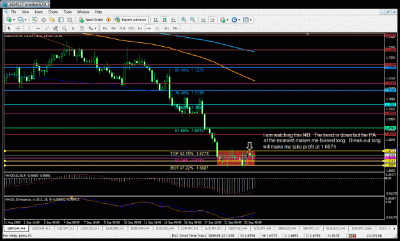Open the Strategy Tester icon
This screenshot has width=400, height=241.
tap(70, 20)
